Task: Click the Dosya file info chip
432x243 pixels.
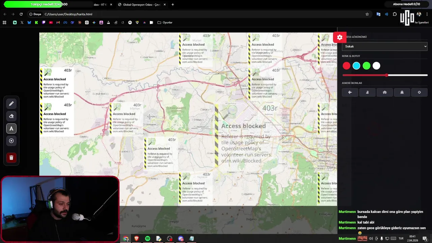Action: click(35, 14)
